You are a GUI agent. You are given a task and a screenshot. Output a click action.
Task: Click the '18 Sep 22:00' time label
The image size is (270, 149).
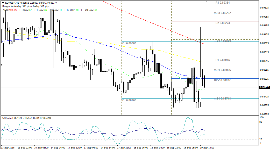174,147
